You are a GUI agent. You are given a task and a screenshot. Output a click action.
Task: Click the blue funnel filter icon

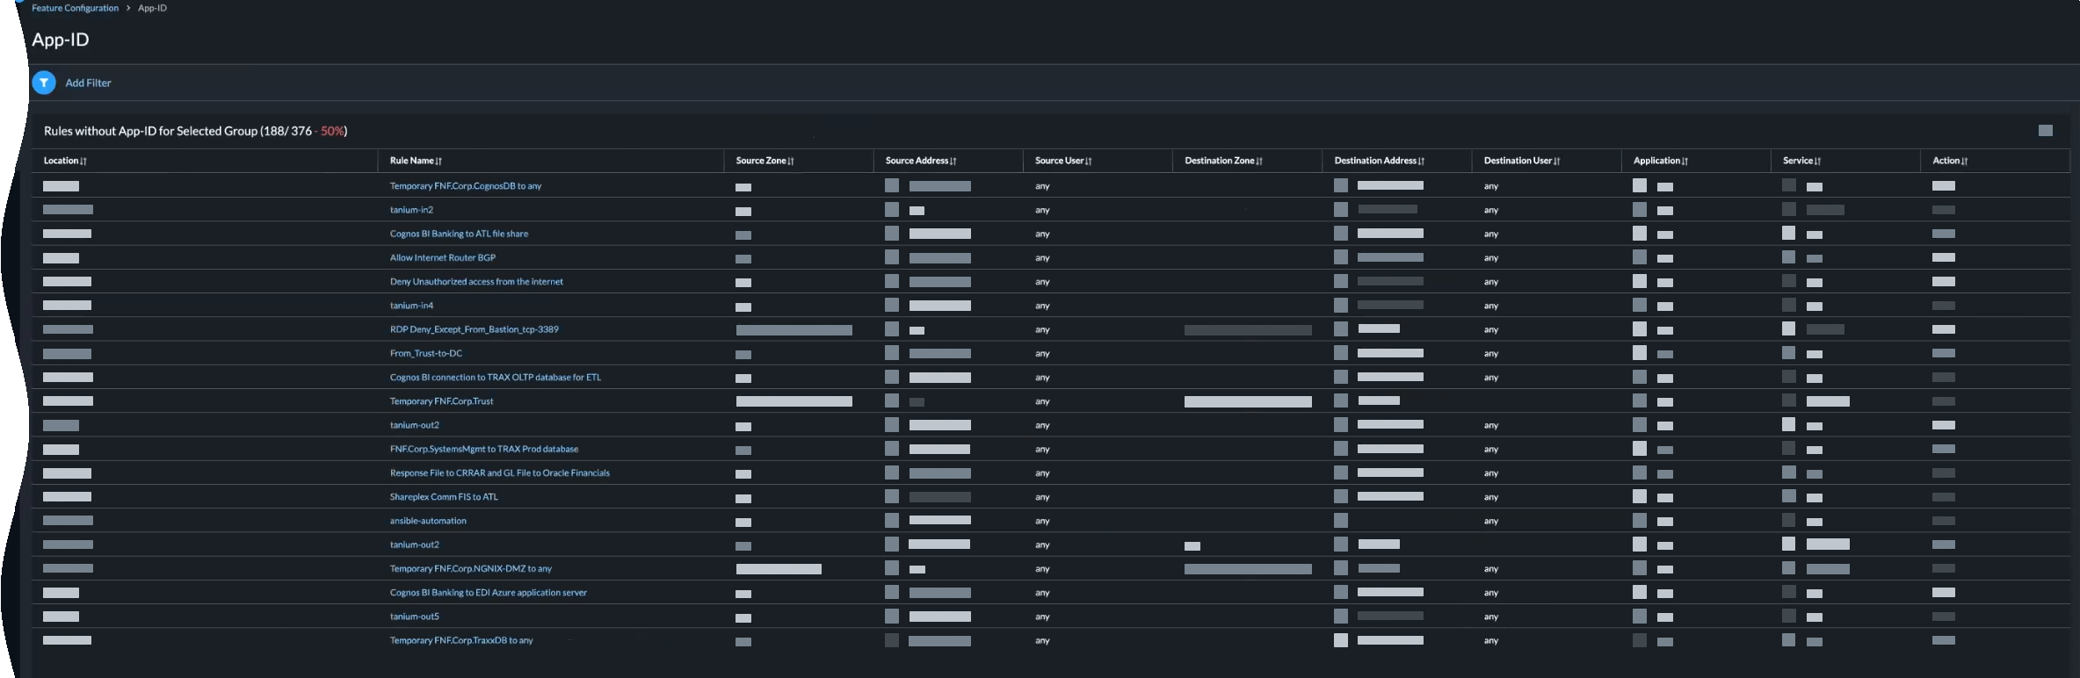click(x=44, y=83)
